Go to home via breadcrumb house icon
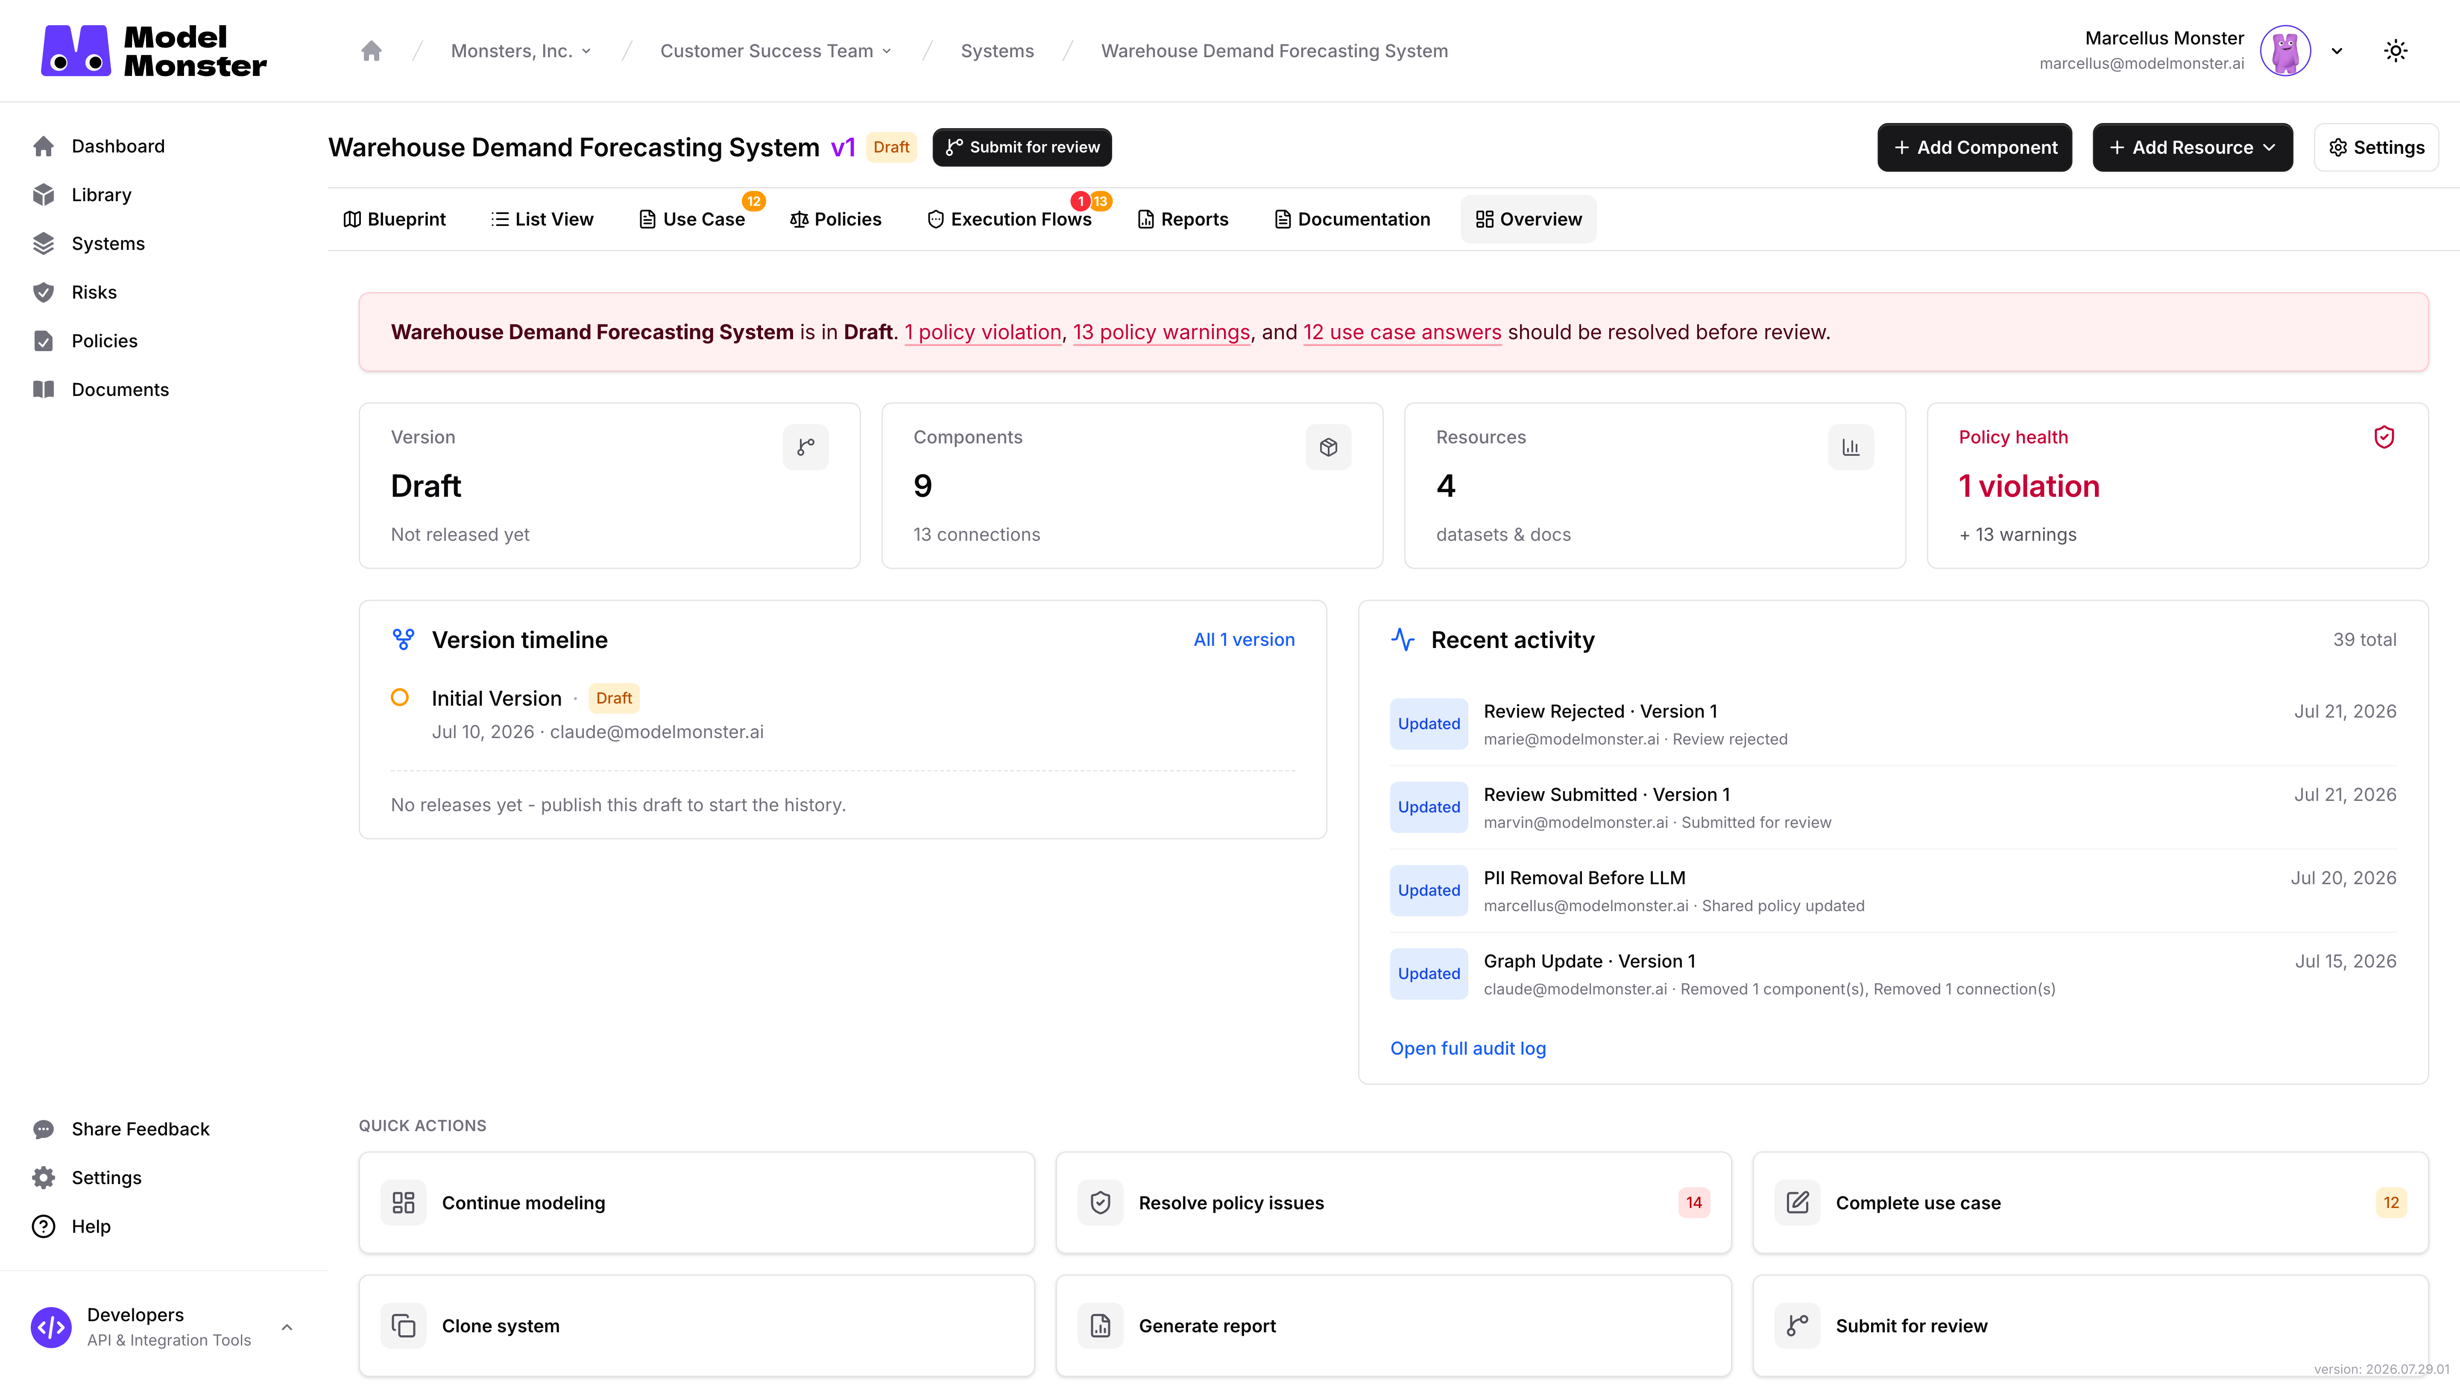2460x1384 pixels. (x=372, y=51)
